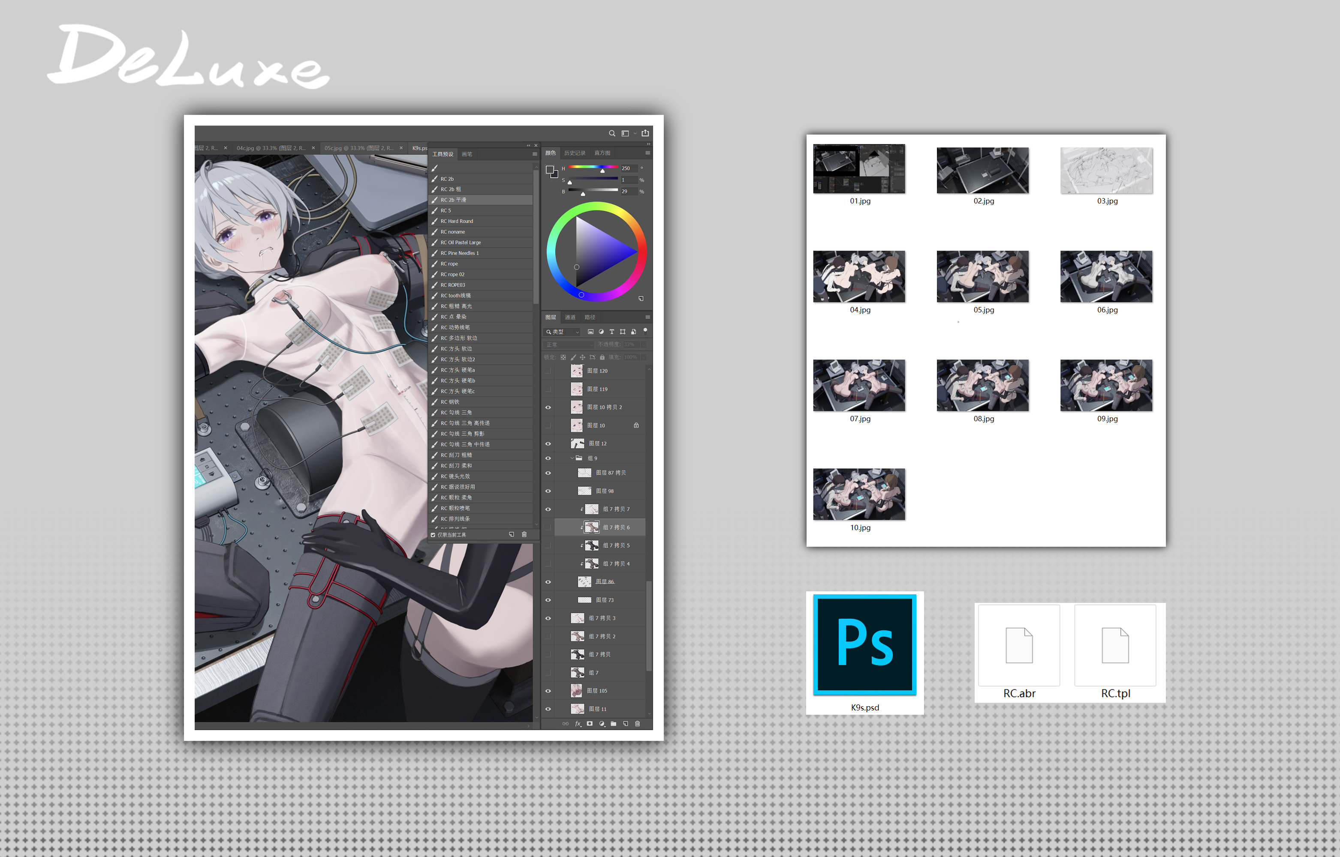This screenshot has width=1340, height=857.
Task: Click the adjustment layer filter icon
Action: pos(601,332)
